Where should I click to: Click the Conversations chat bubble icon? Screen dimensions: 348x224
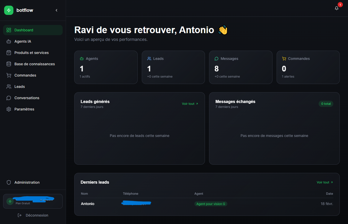(x=9, y=98)
